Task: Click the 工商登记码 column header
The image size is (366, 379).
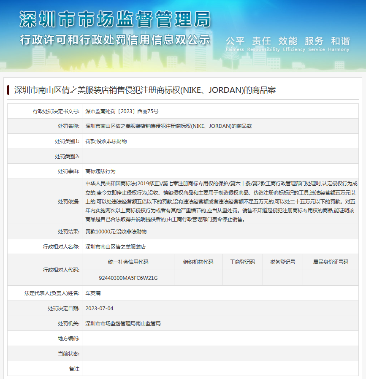Action: coord(242,262)
